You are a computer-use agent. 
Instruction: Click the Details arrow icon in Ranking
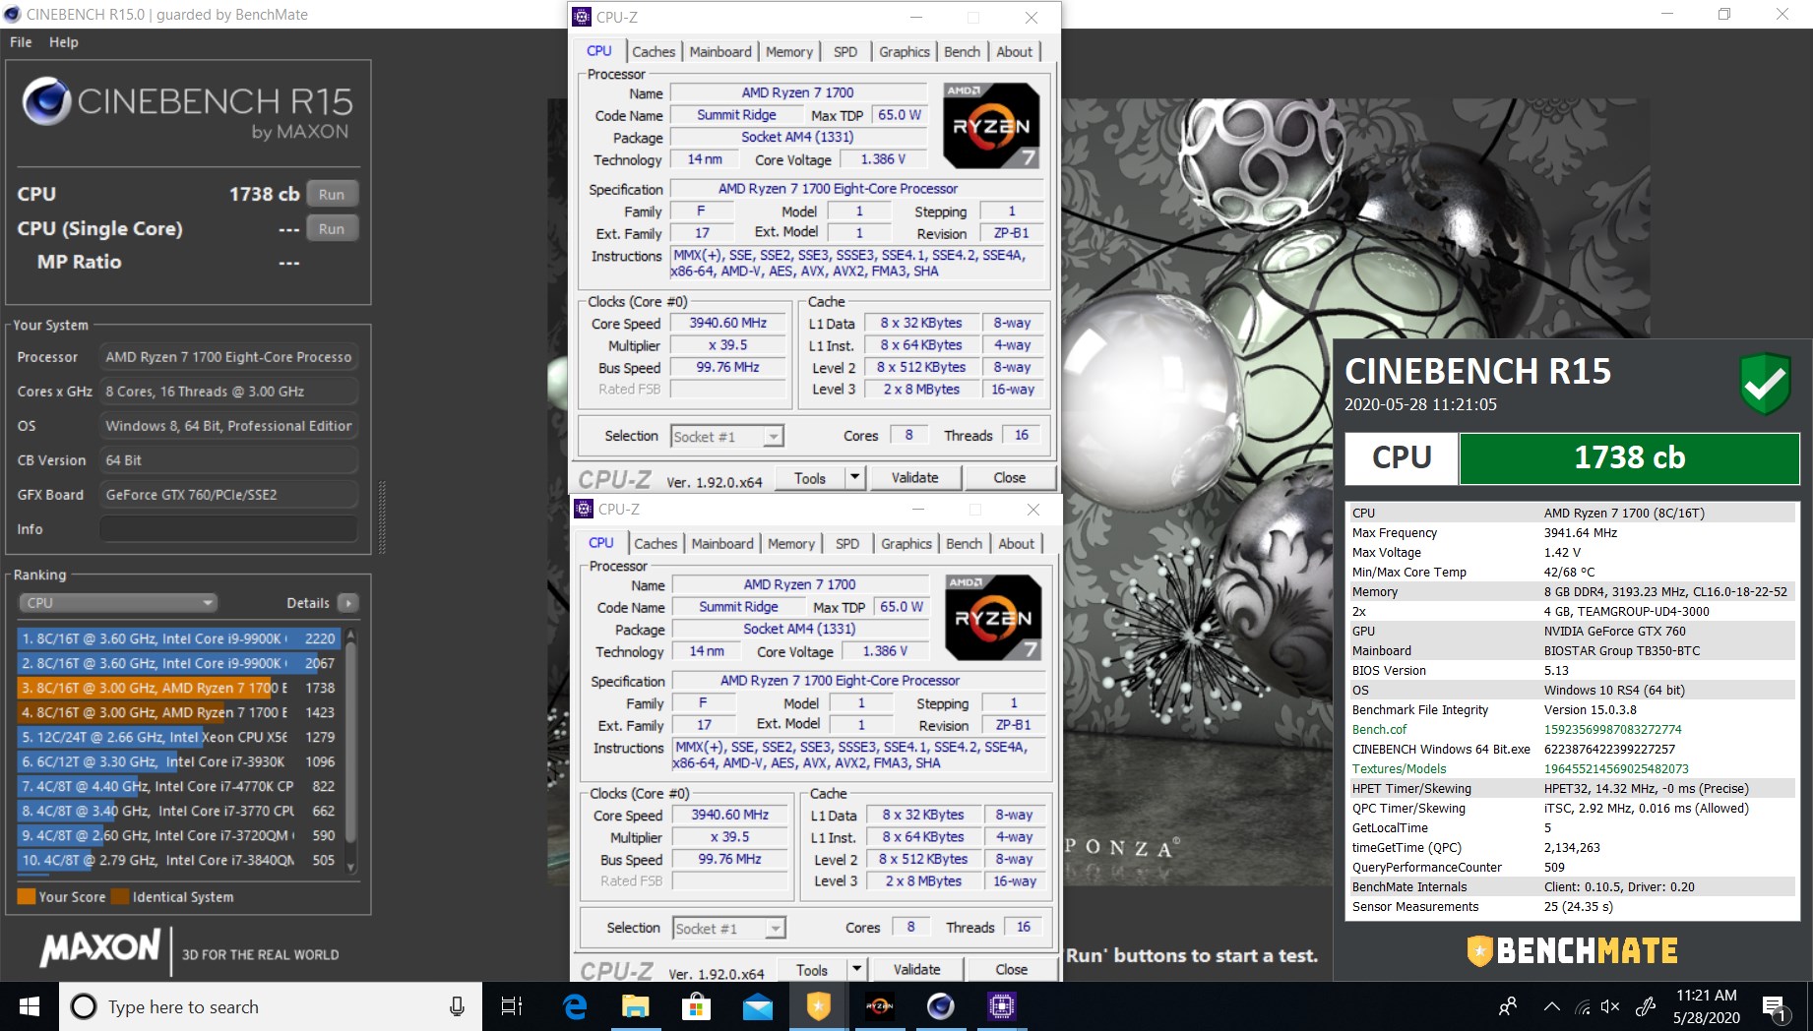[347, 602]
